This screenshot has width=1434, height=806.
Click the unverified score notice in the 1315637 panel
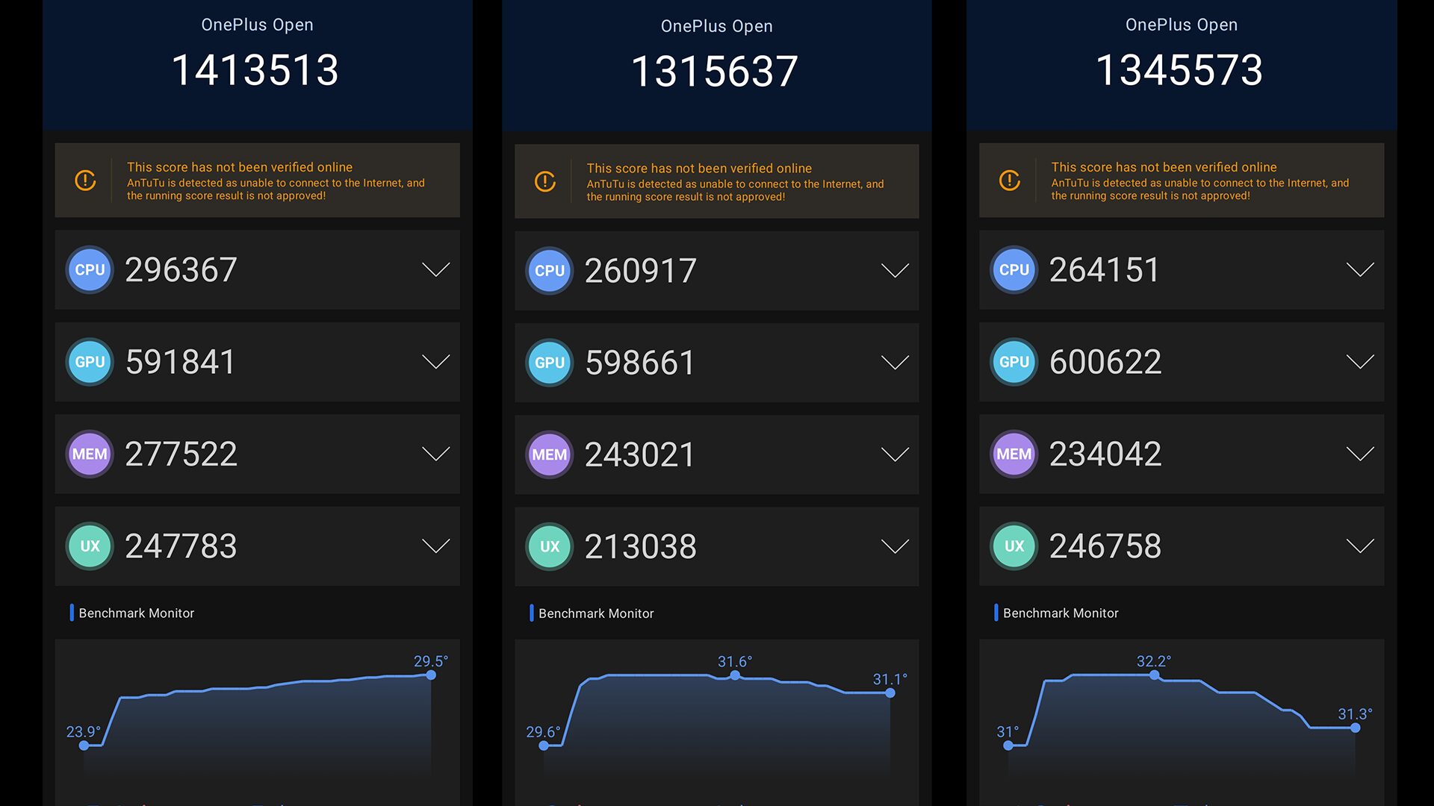pos(716,181)
